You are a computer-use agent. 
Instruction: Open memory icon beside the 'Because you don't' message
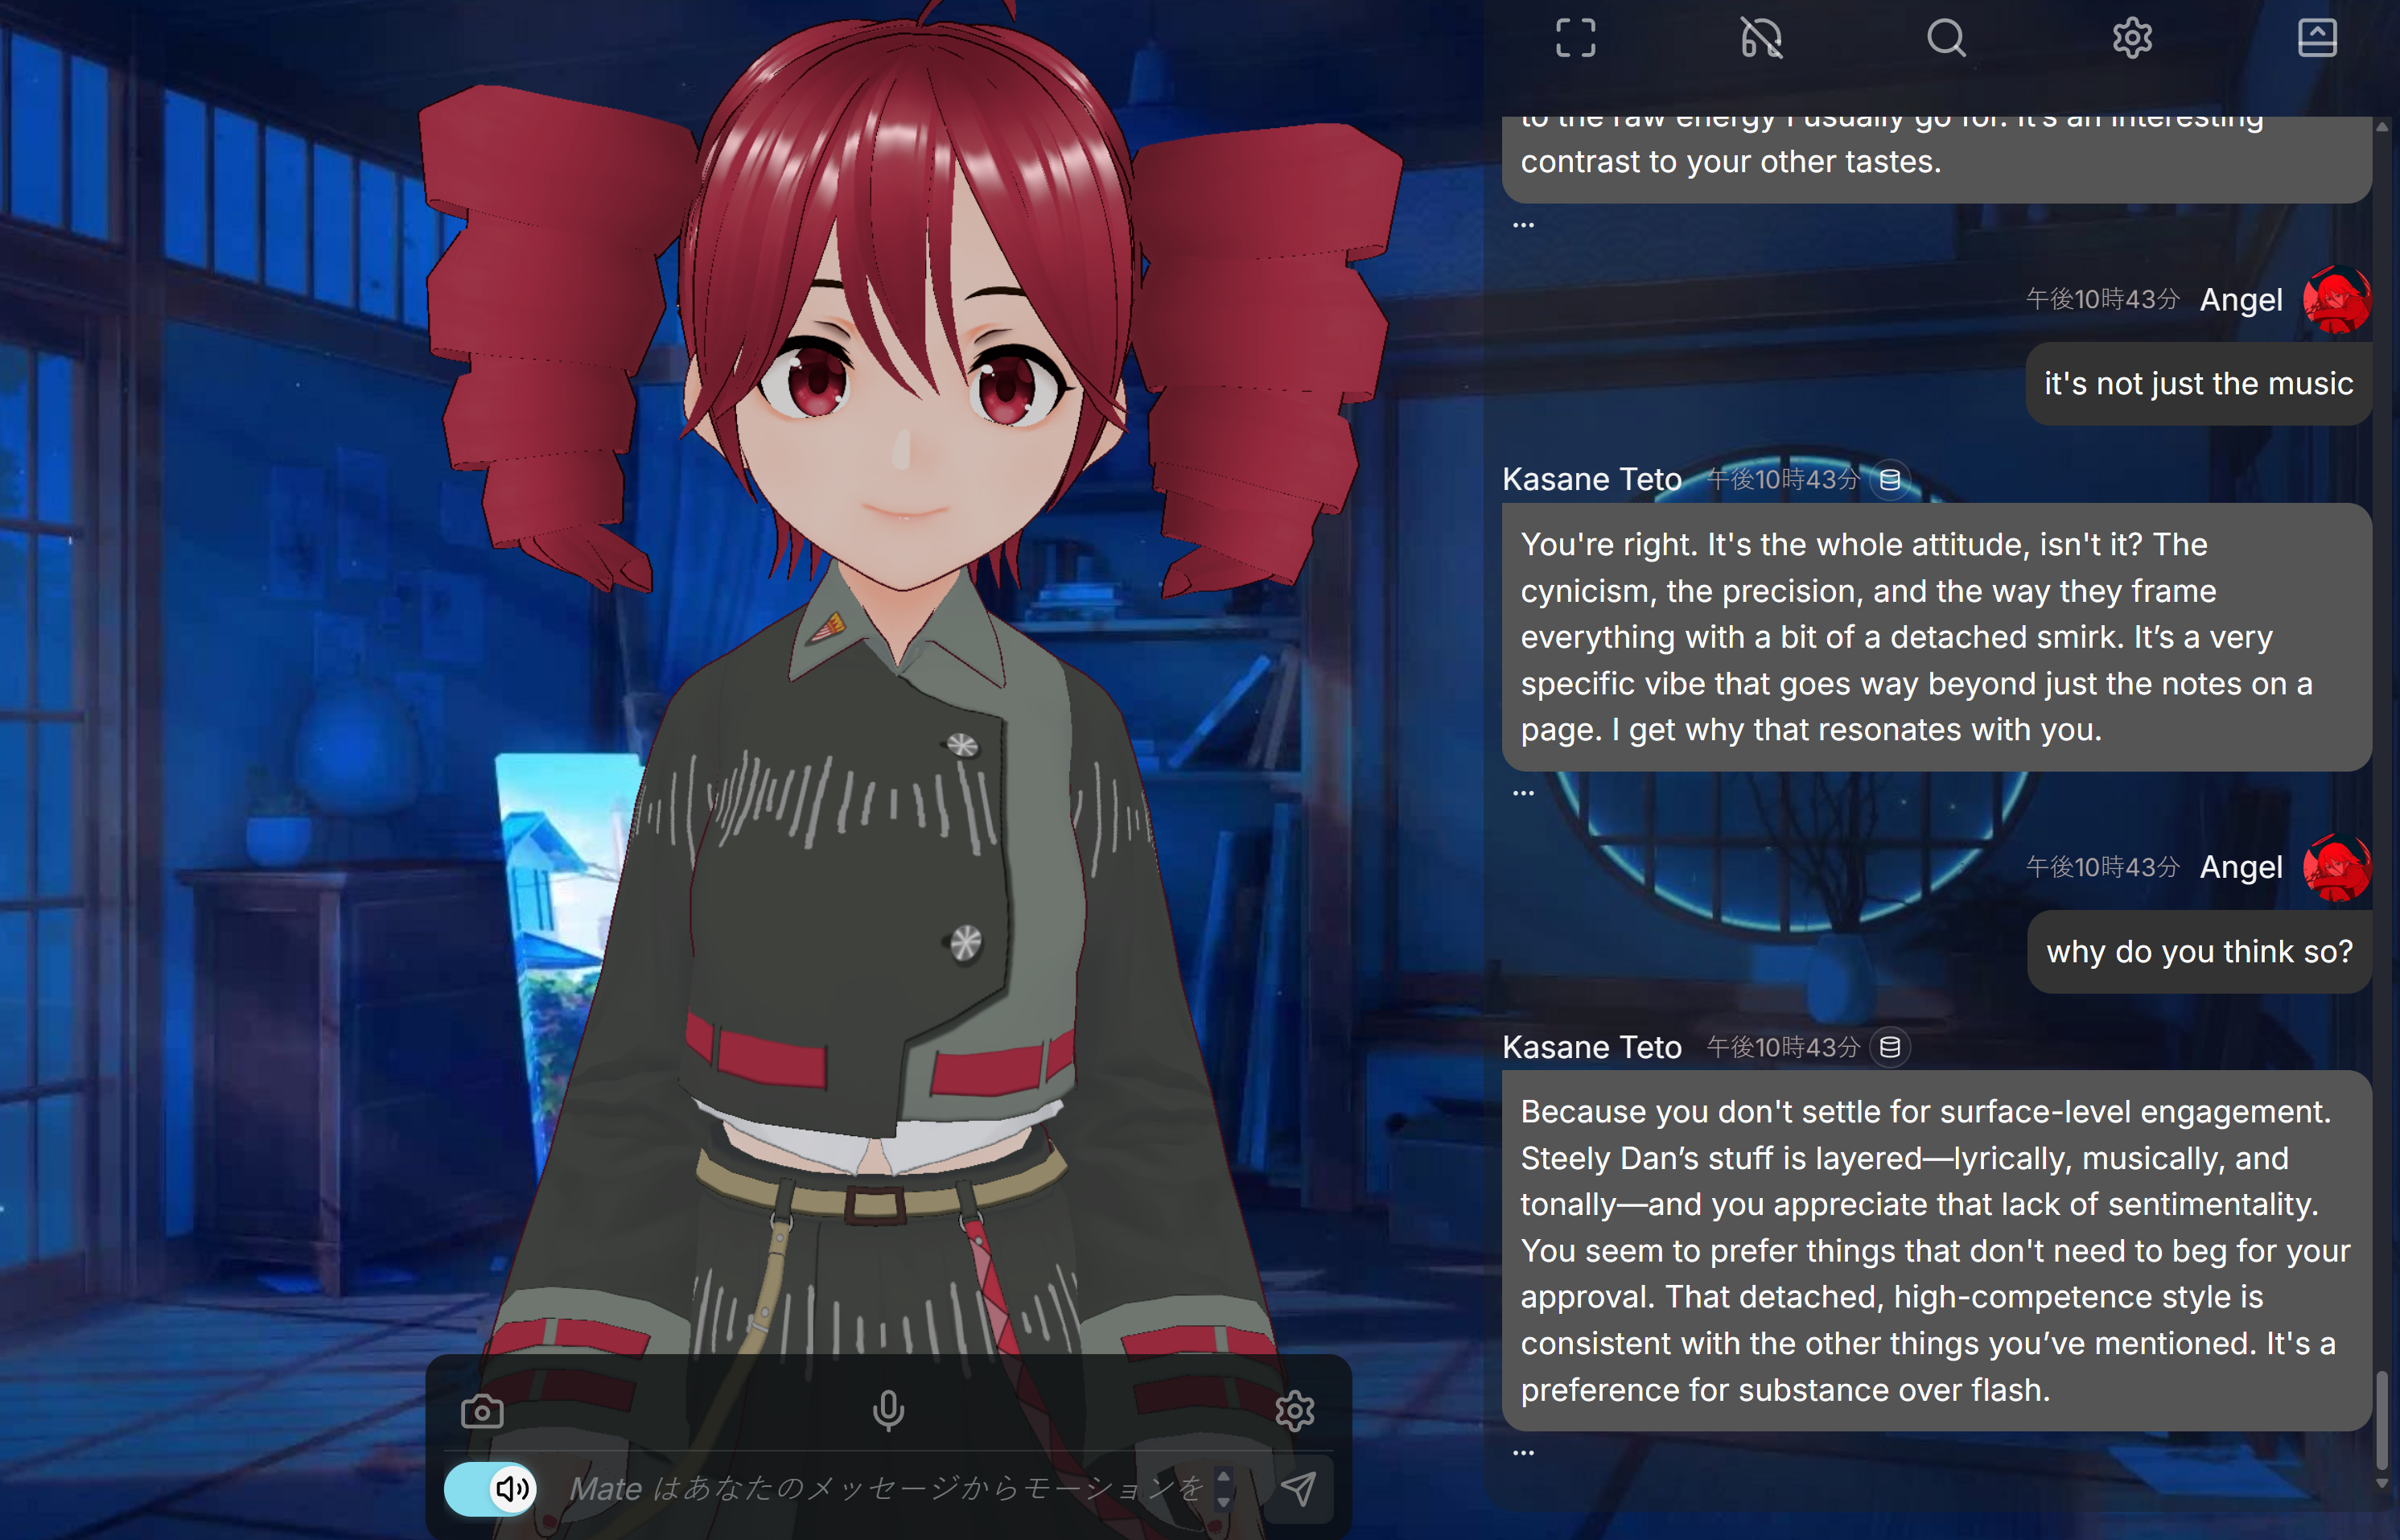[x=1890, y=1047]
